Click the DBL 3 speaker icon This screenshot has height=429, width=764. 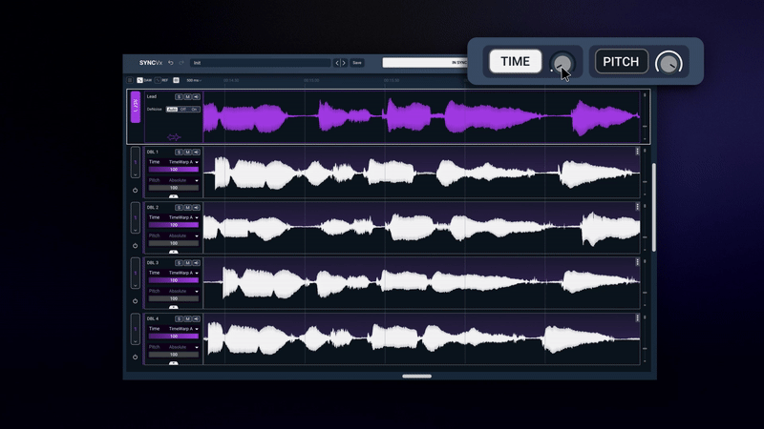[x=197, y=263]
